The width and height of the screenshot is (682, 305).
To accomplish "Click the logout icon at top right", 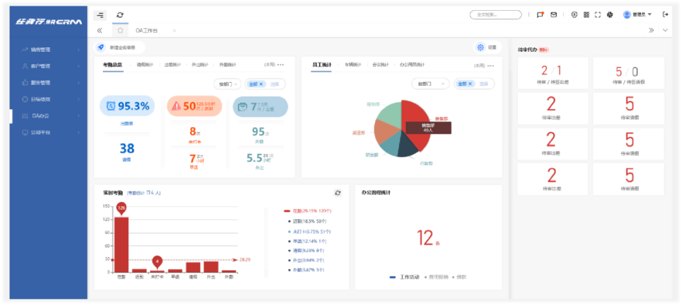I will [665, 15].
